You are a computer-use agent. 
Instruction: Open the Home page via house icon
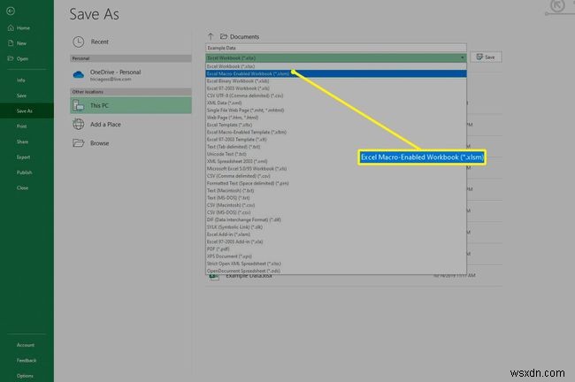point(11,28)
